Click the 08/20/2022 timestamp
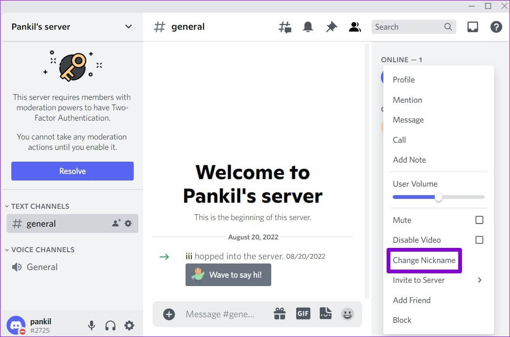510x337 pixels. [306, 256]
